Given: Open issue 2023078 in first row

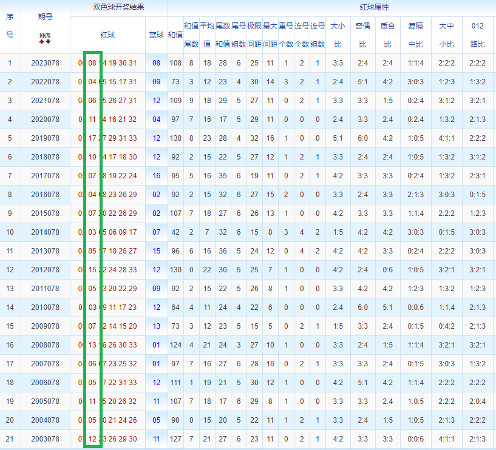Looking at the screenshot, I should 46,63.
